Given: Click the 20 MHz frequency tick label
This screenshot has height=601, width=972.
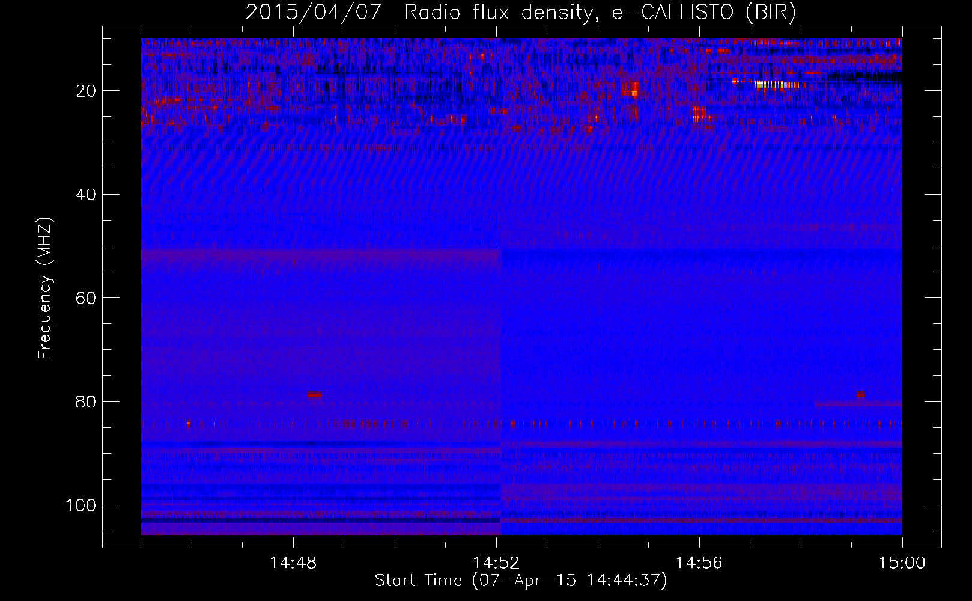Looking at the screenshot, I should pos(87,91).
